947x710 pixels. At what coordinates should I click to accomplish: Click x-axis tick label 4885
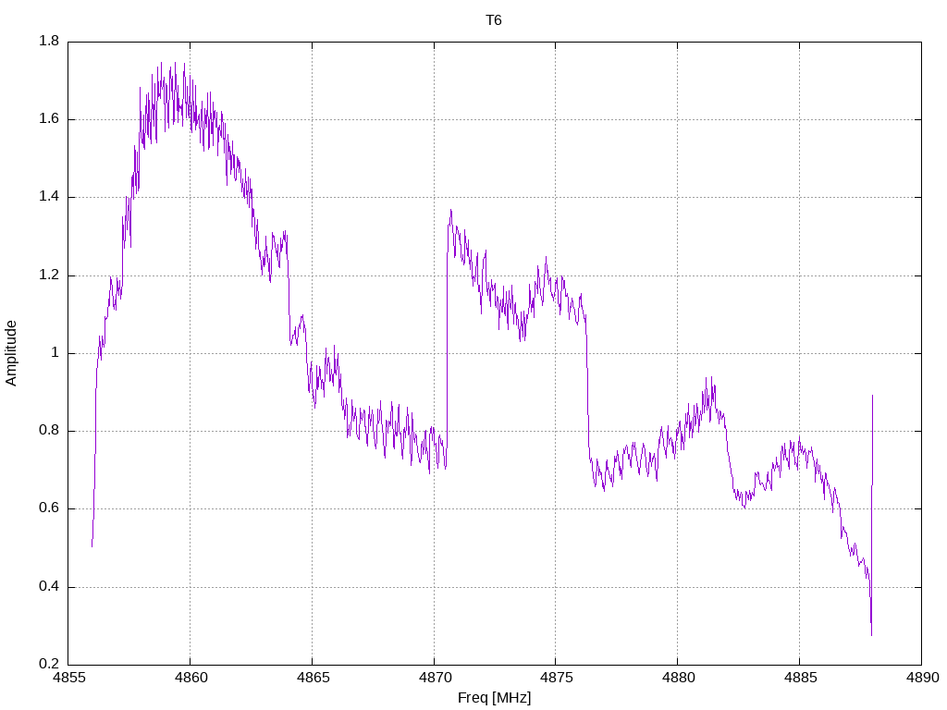pos(800,678)
